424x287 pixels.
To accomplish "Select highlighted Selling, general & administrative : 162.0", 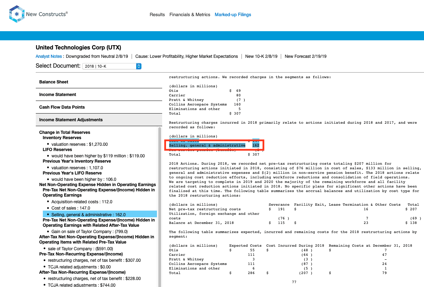I will (x=100, y=214).
